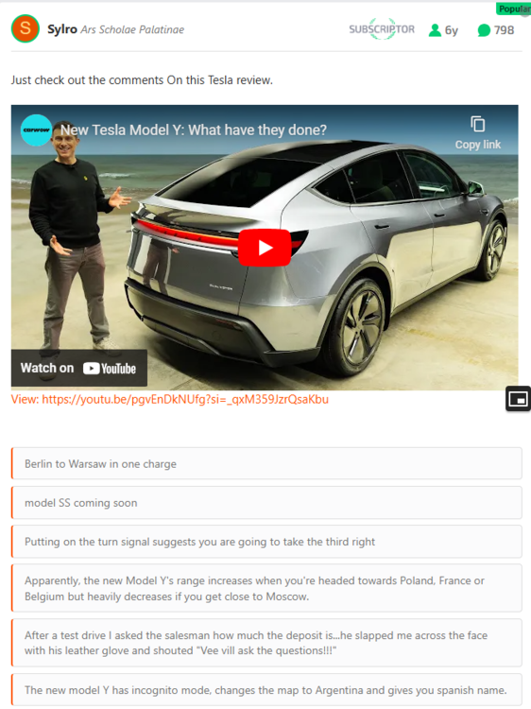531x709 pixels.
Task: Click Watch on YouTube button
Action: point(79,368)
